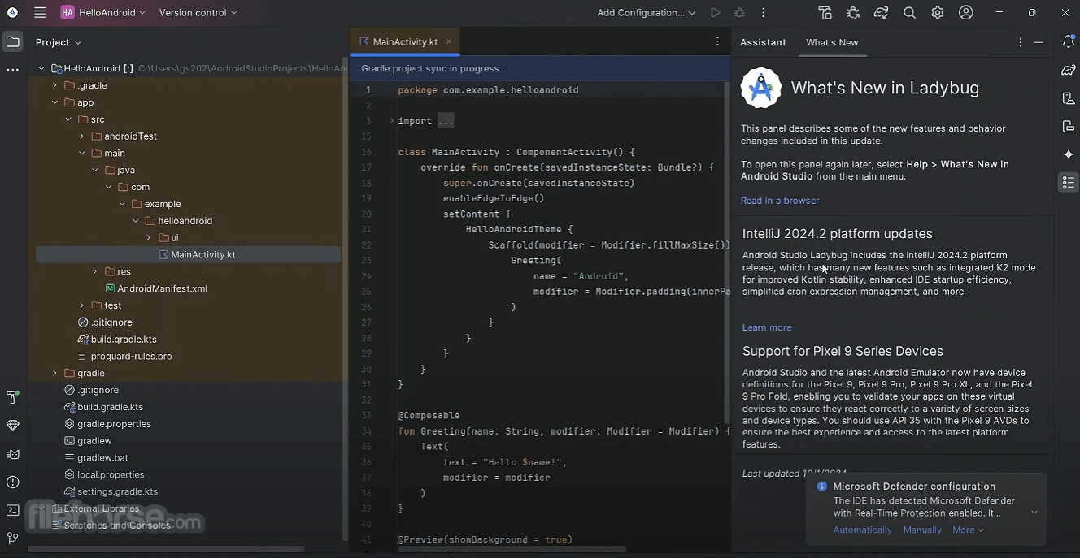Open Device Explorer in right sidebar
1080x558 pixels.
point(1069,98)
